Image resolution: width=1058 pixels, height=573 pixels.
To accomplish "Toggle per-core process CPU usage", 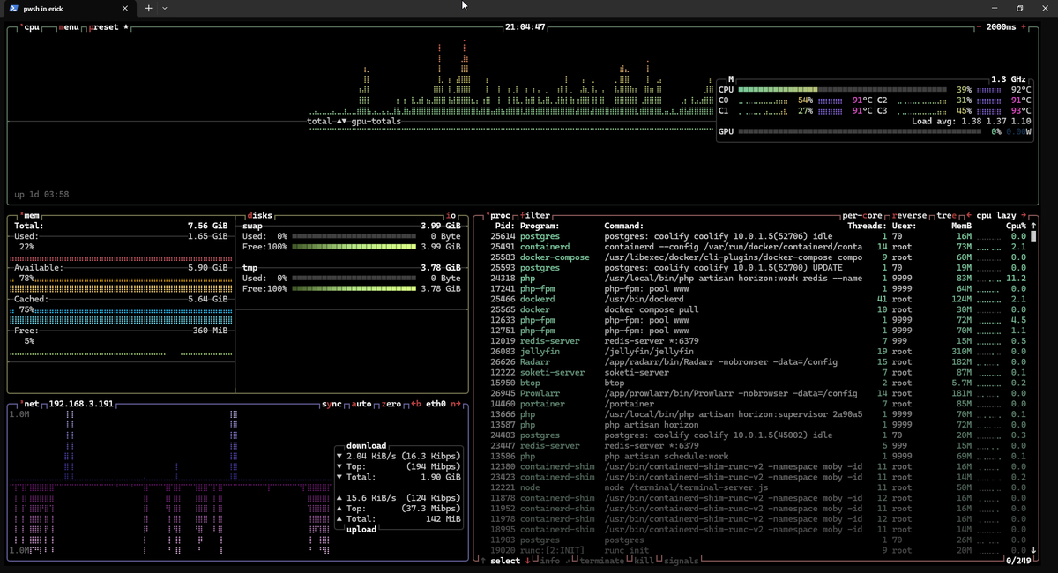I will click(862, 215).
